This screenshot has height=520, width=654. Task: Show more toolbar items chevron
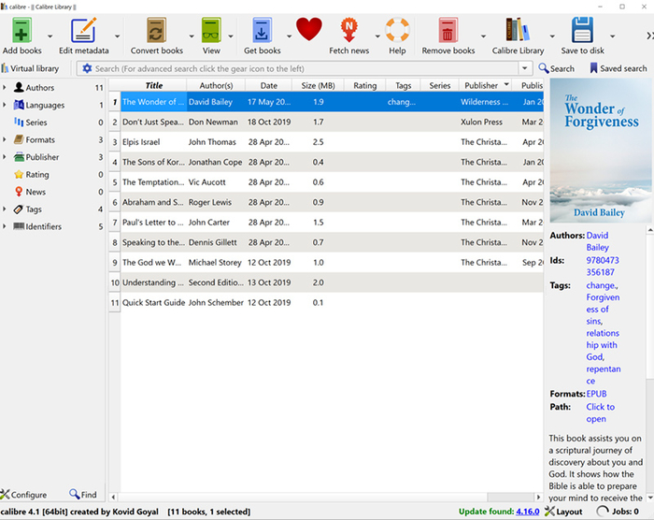point(649,36)
